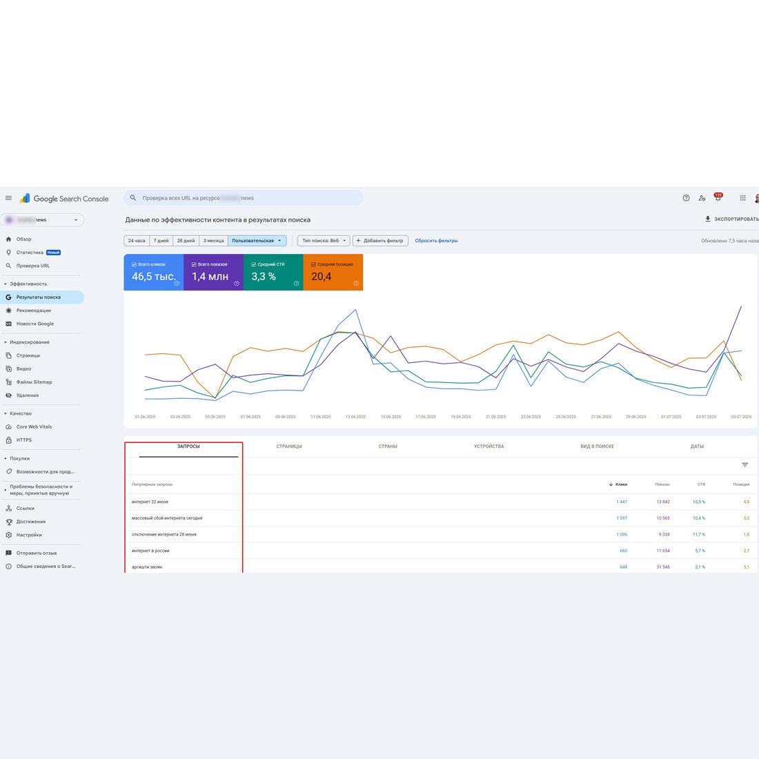
Task: Open notifications bell with 122 badge
Action: [x=718, y=198]
